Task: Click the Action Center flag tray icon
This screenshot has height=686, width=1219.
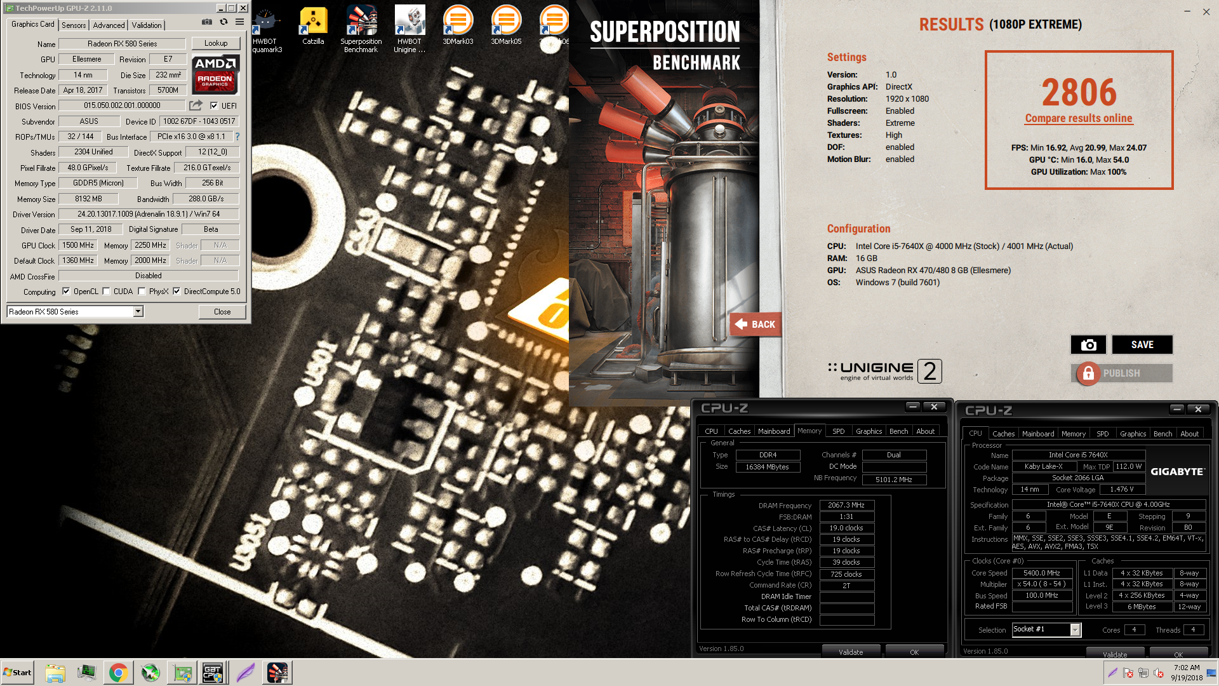Action: point(1128,673)
